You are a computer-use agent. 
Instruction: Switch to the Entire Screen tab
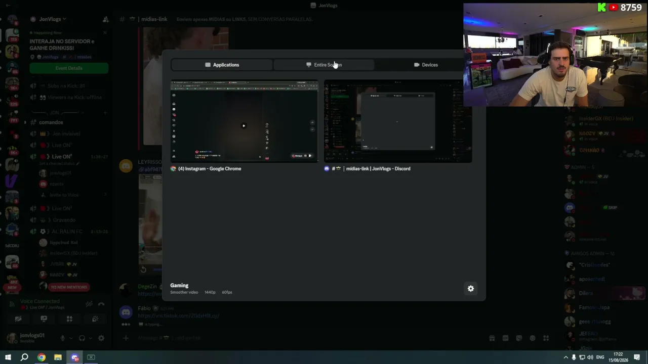click(324, 65)
